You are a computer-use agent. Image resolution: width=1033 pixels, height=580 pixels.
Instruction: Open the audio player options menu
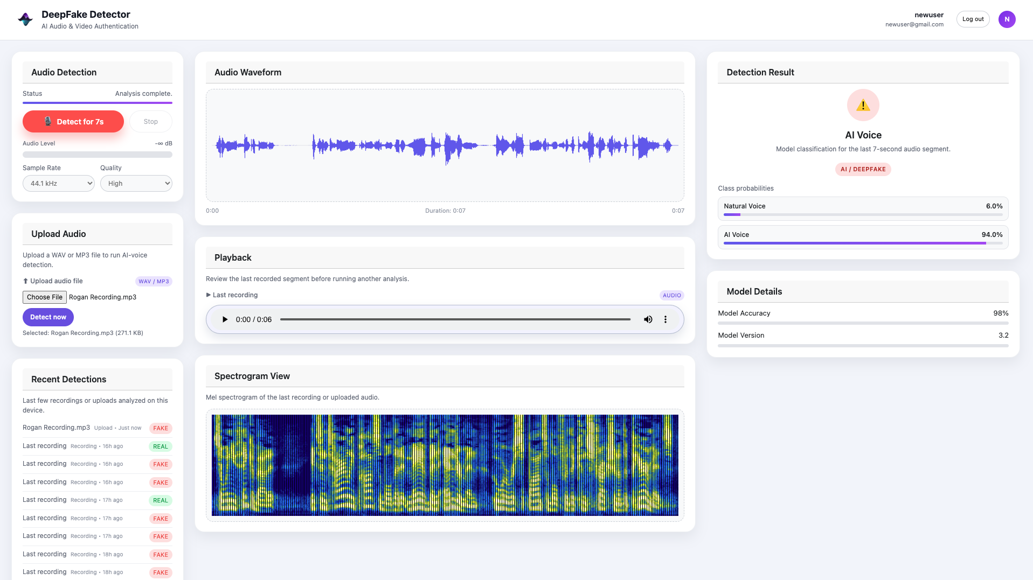pyautogui.click(x=665, y=319)
